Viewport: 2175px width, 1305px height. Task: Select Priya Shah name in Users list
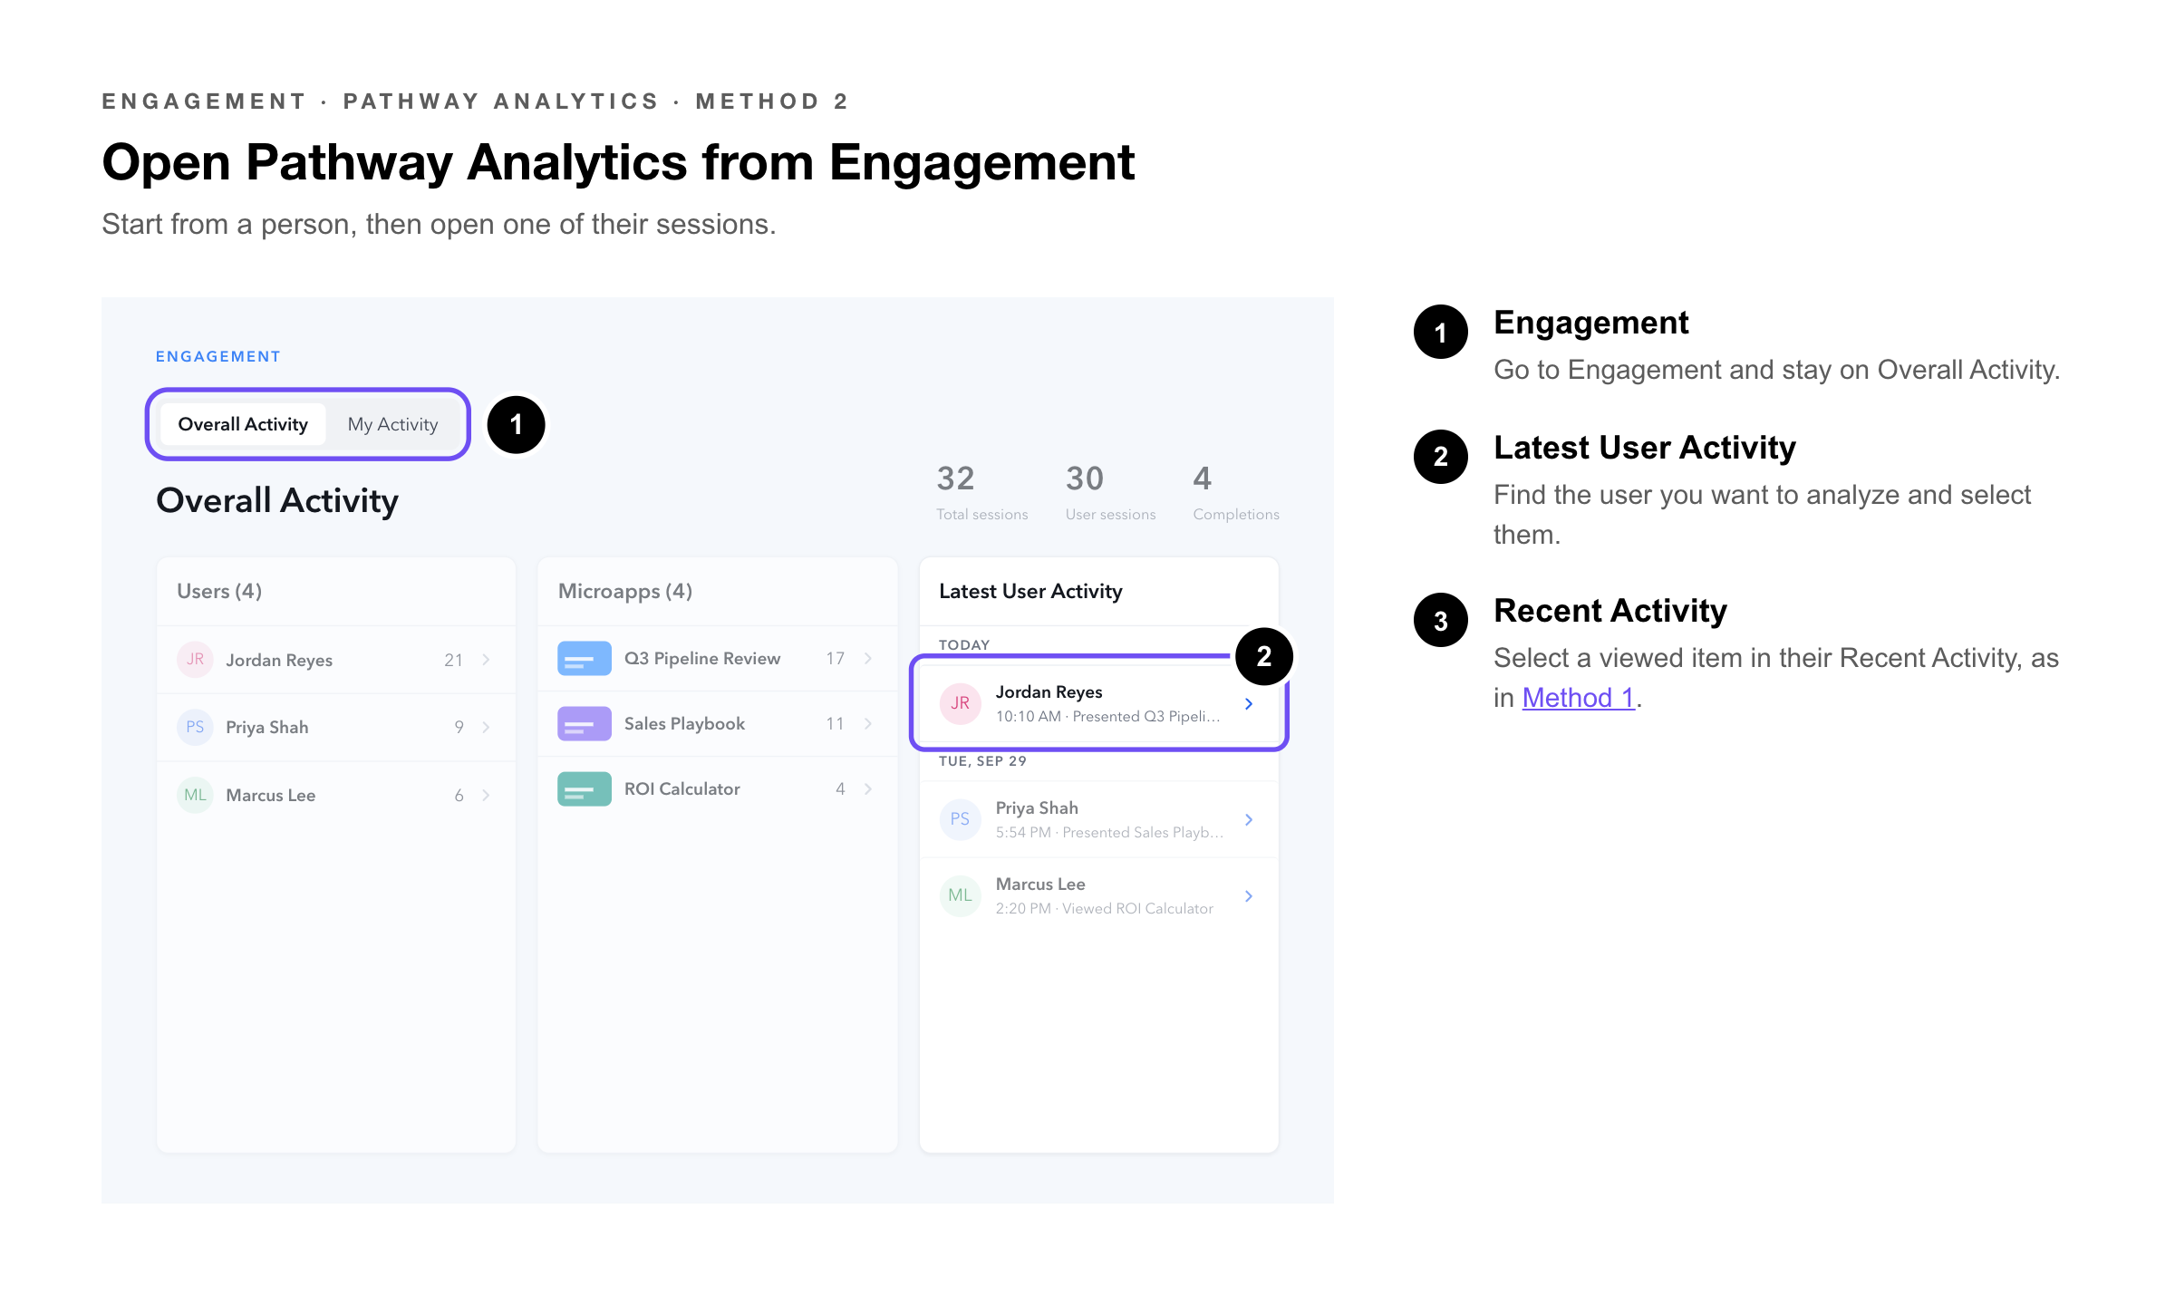[x=267, y=727]
